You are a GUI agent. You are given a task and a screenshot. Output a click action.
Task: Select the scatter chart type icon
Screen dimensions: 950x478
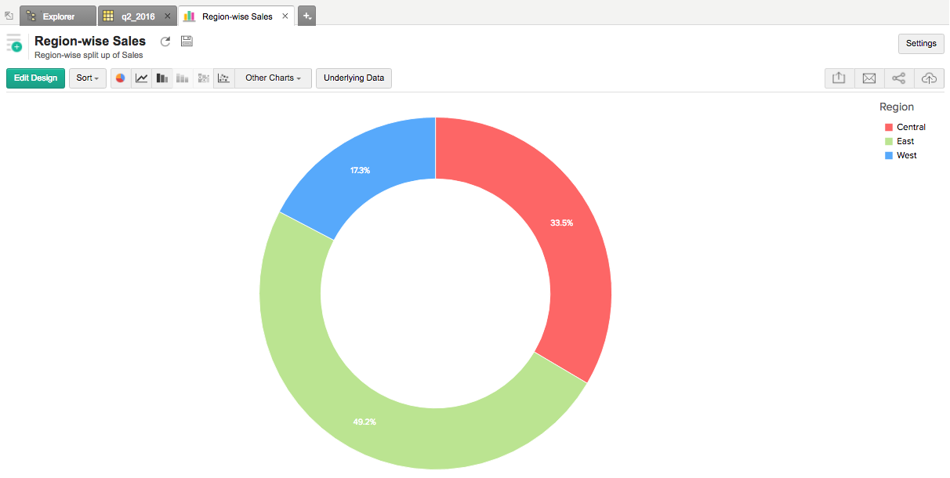pos(223,78)
